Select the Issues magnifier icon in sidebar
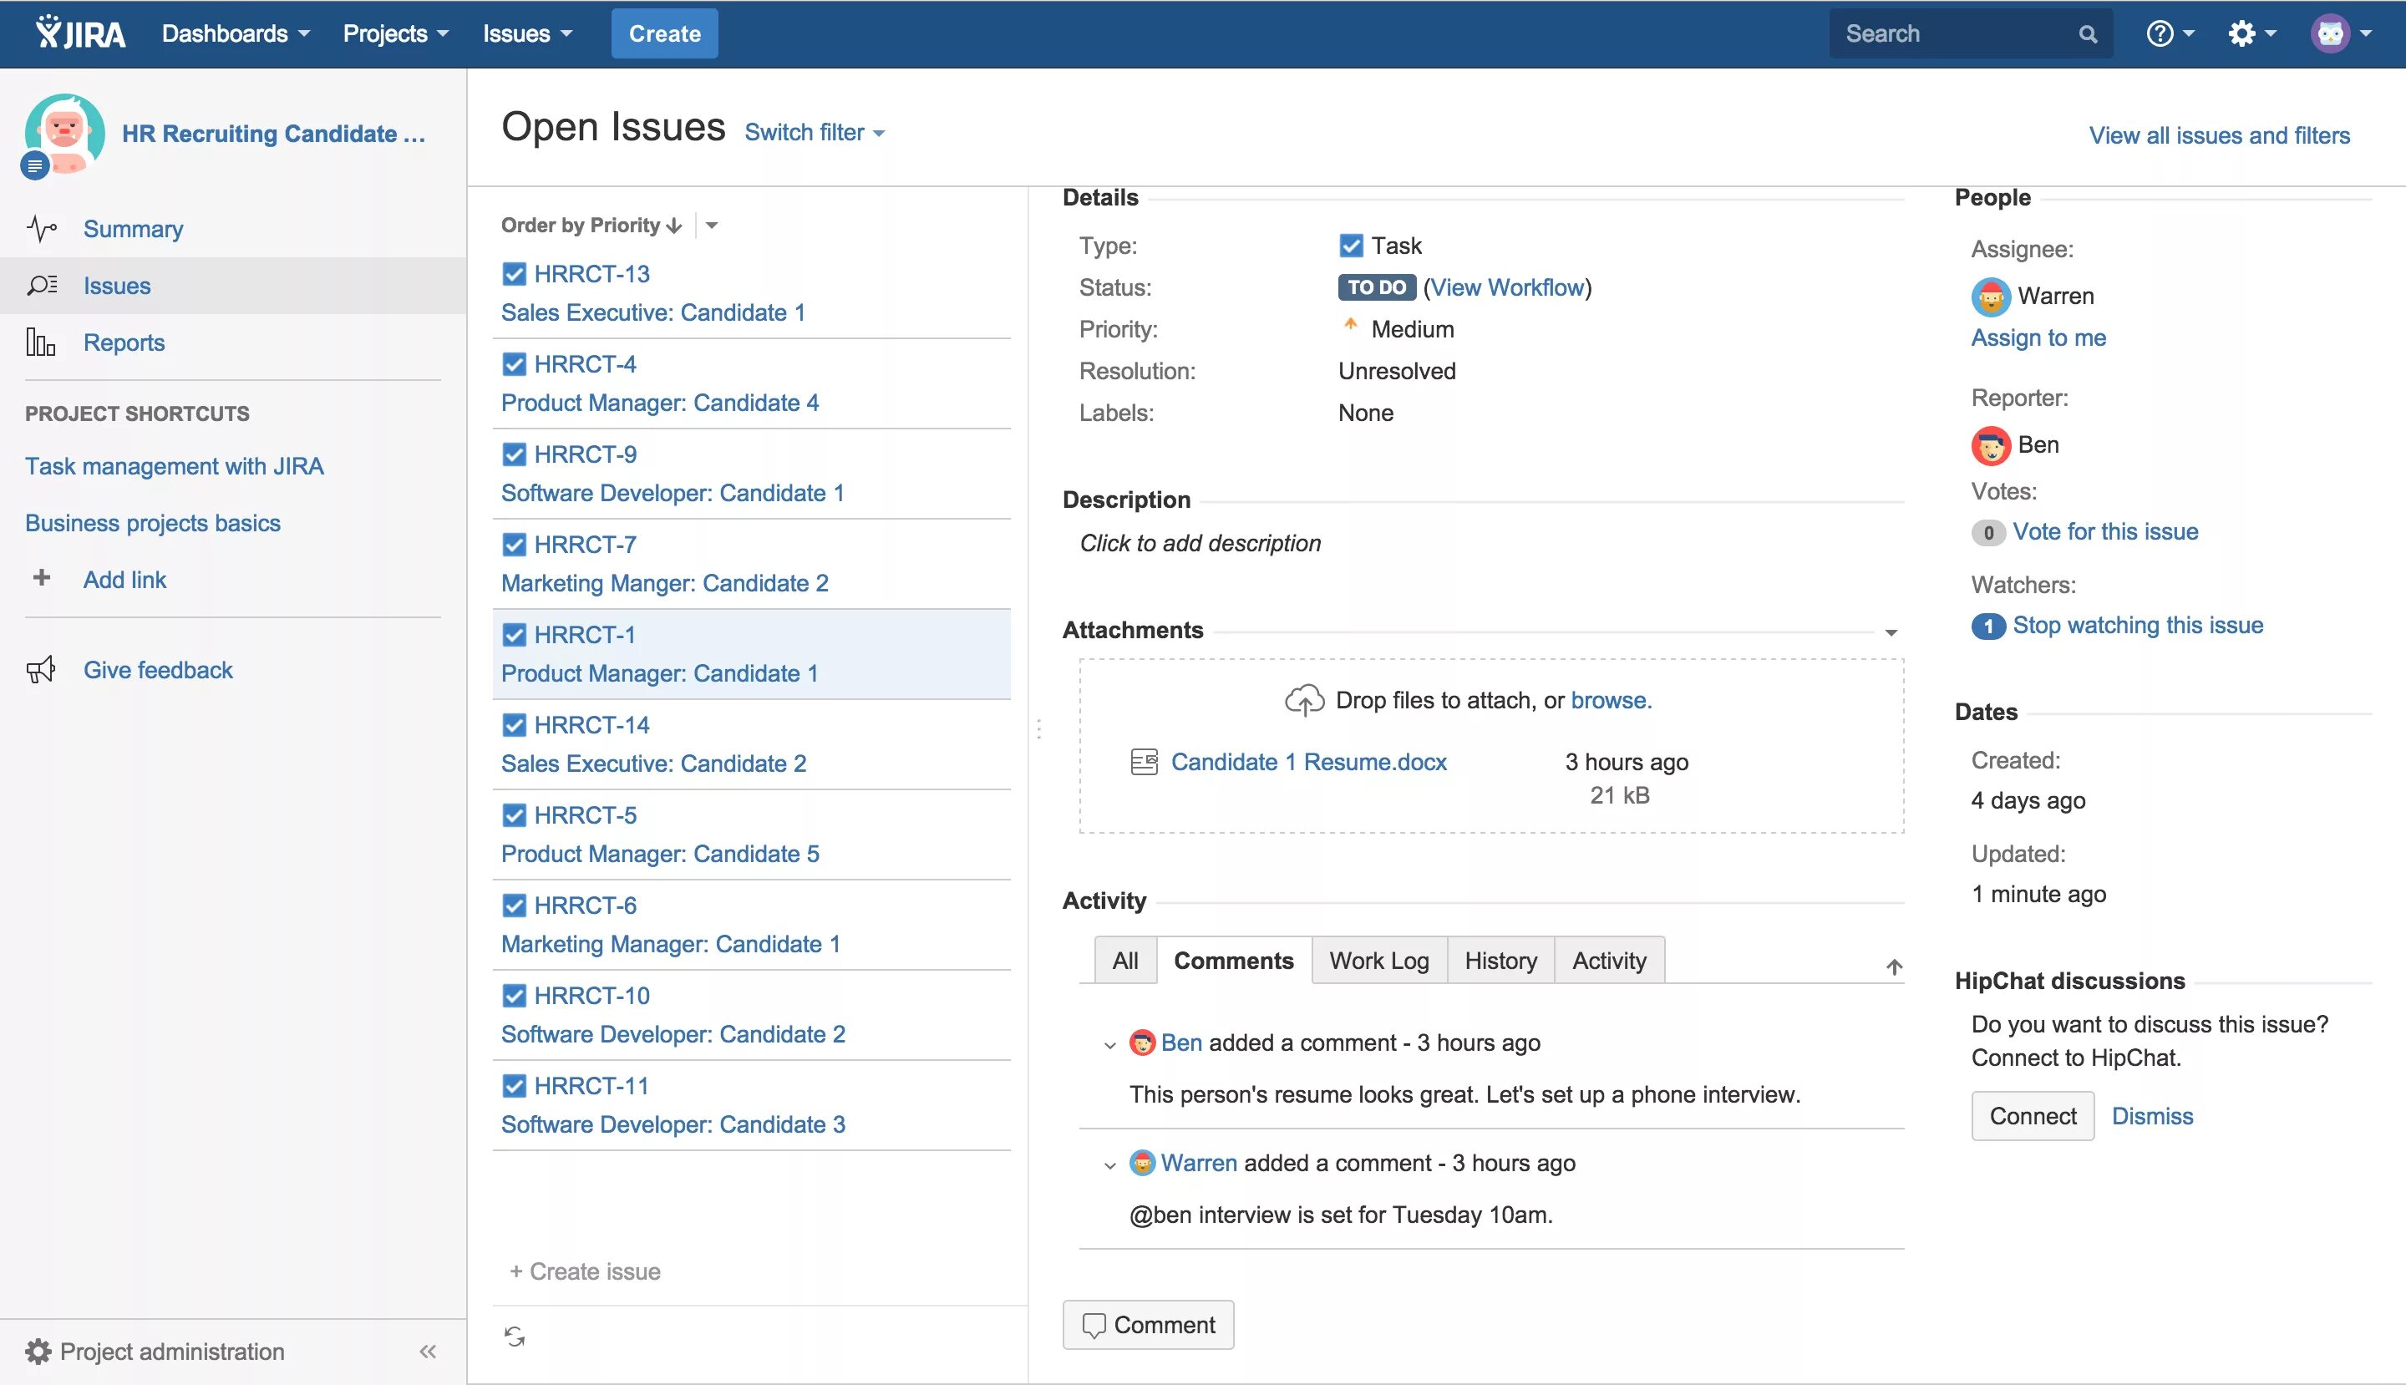2406x1385 pixels. [40, 286]
